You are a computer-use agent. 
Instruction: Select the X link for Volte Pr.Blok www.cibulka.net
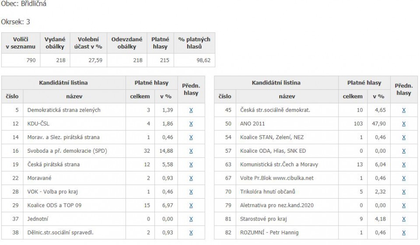coord(404,178)
